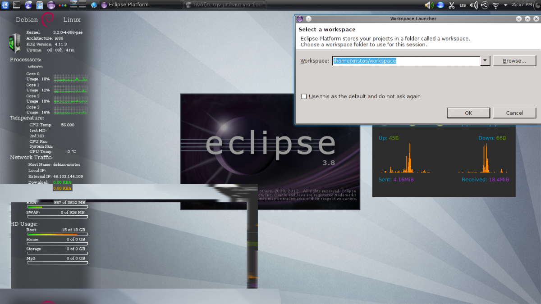Open the web browser globe launcher
The height and width of the screenshot is (304, 541).
[x=28, y=5]
